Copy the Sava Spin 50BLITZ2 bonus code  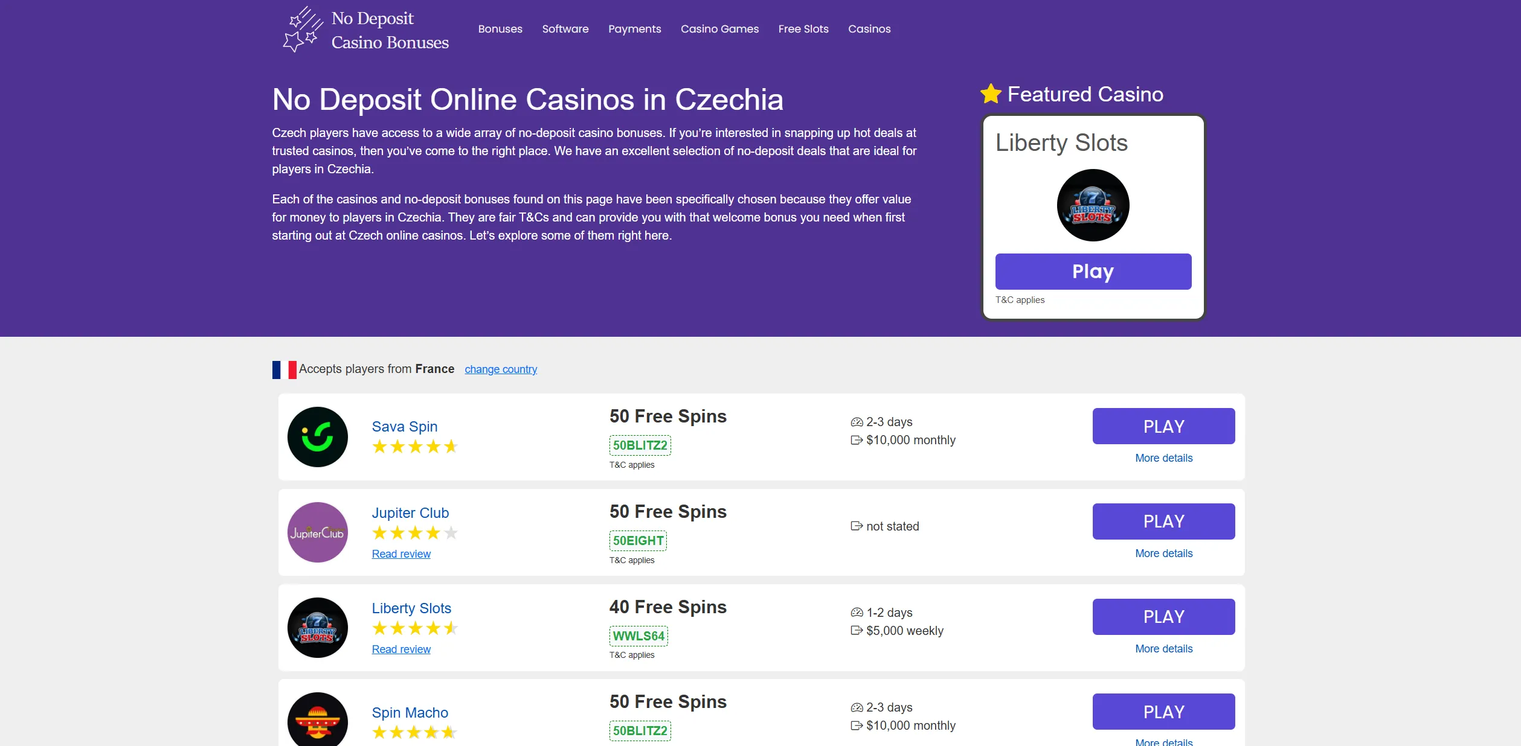pos(640,445)
